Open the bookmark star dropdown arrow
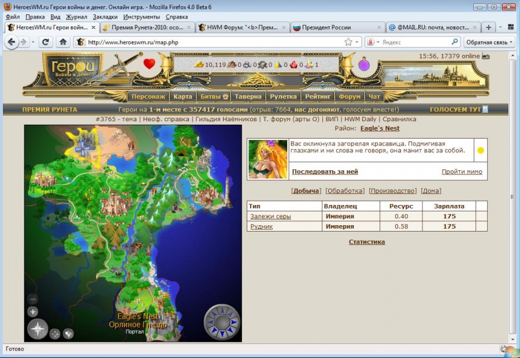The image size is (520, 358). (357, 42)
